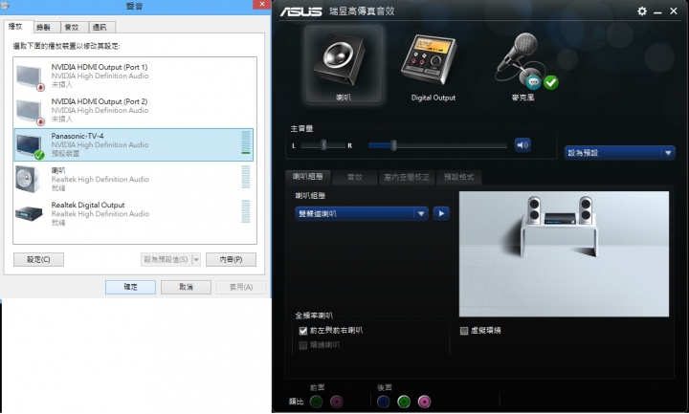Select Realtek 喇叭 speaker device icon
Viewport: 689px width, 414px height.
[x=28, y=180]
